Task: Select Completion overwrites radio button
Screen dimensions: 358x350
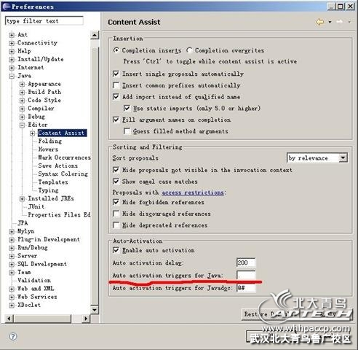Action: tap(189, 50)
